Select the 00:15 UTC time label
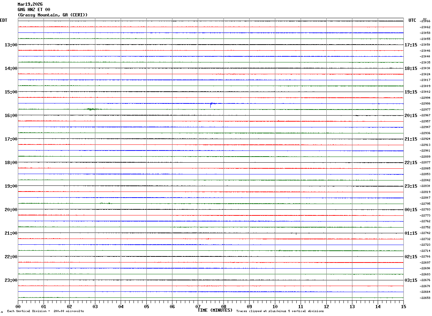The image size is (432, 316). (411, 210)
